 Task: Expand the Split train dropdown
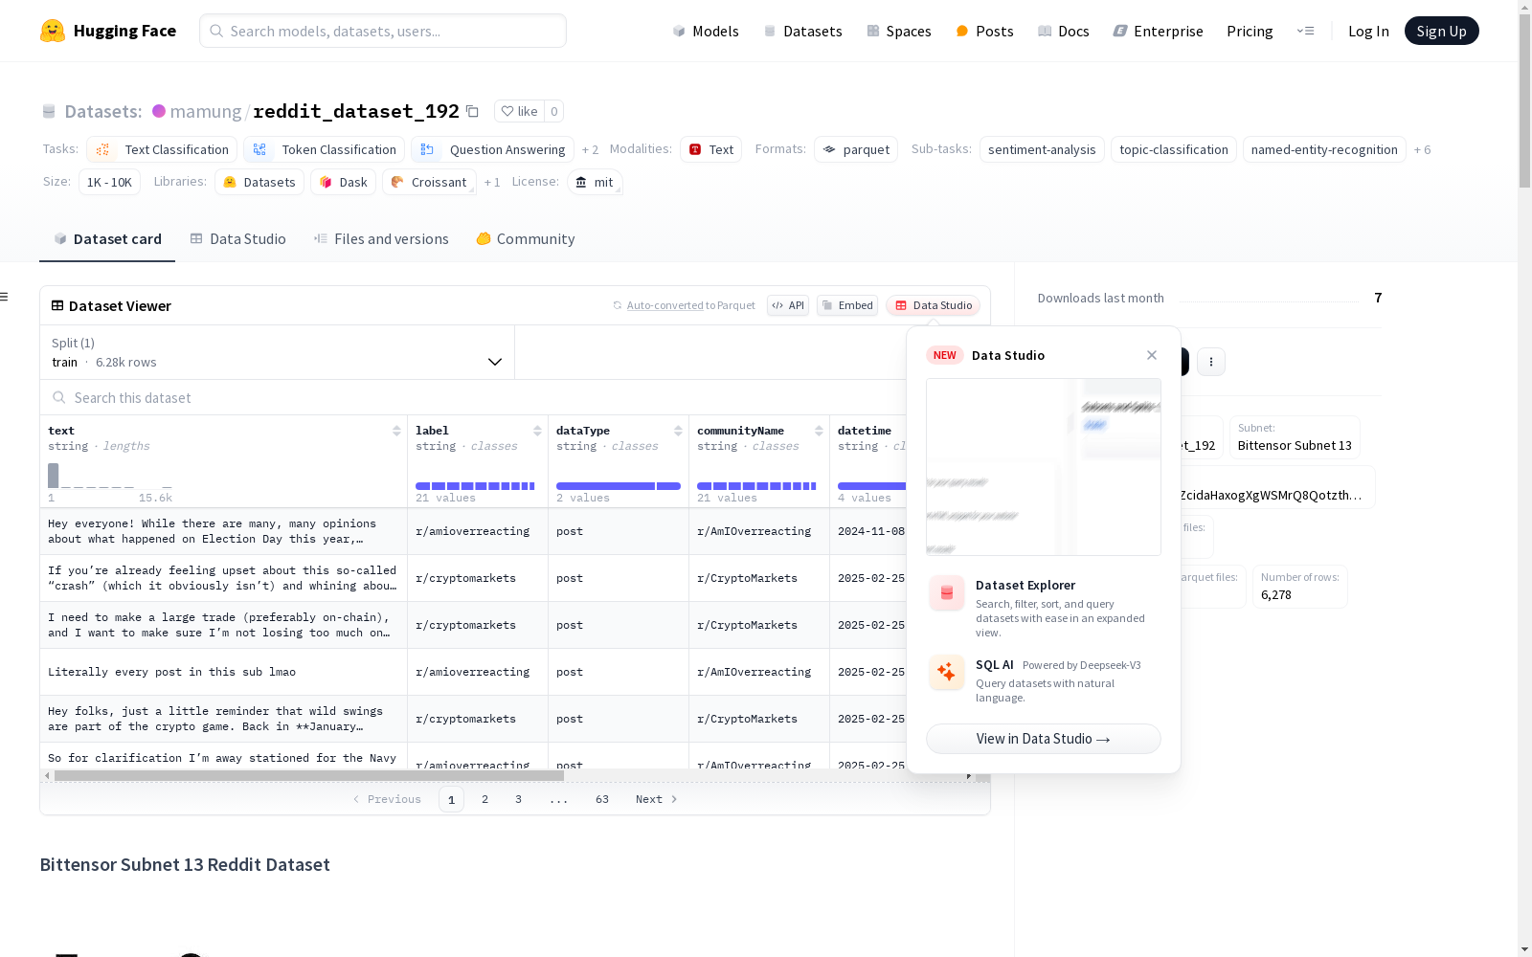click(278, 352)
